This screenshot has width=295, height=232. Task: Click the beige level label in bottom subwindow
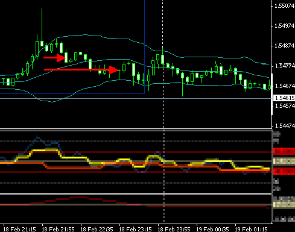pos(284,204)
